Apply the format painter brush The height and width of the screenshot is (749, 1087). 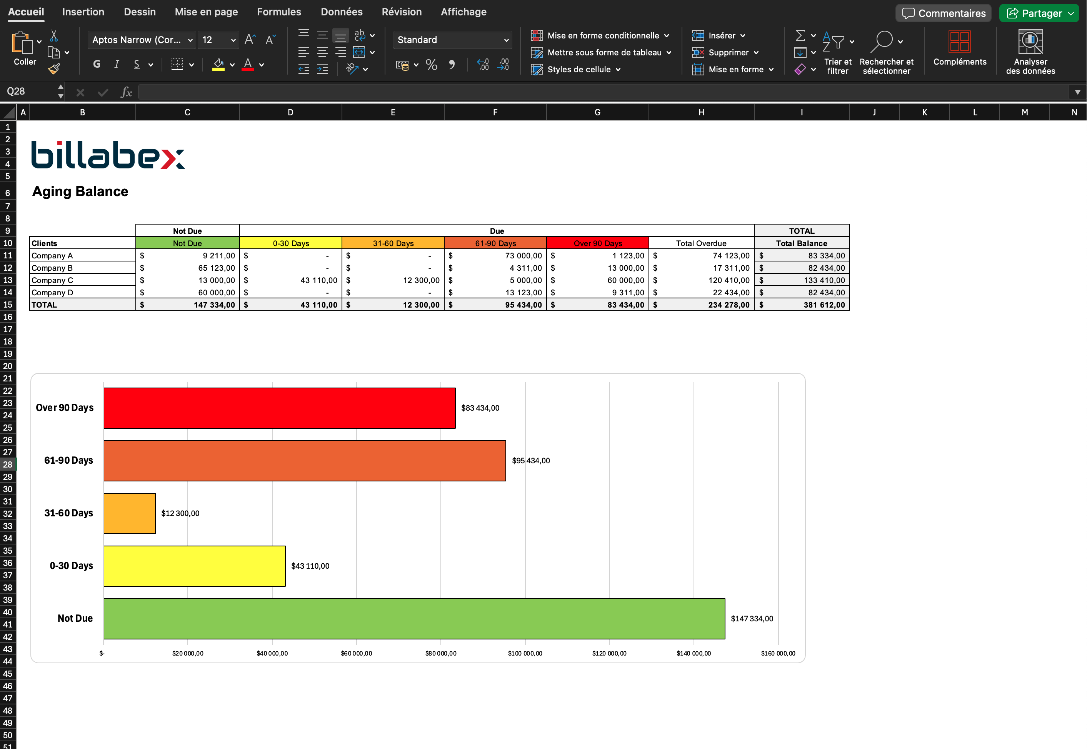pos(54,68)
